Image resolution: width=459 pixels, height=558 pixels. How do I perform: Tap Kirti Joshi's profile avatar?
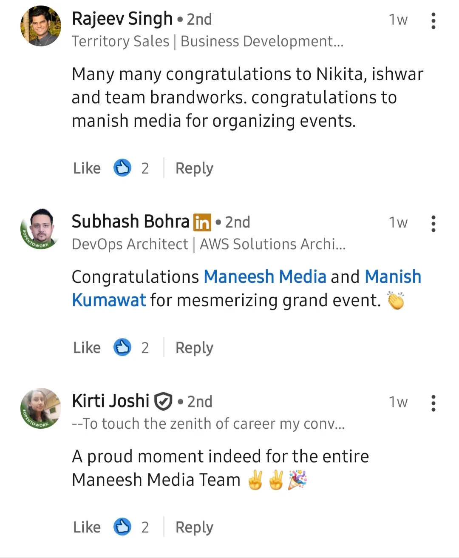pyautogui.click(x=41, y=408)
